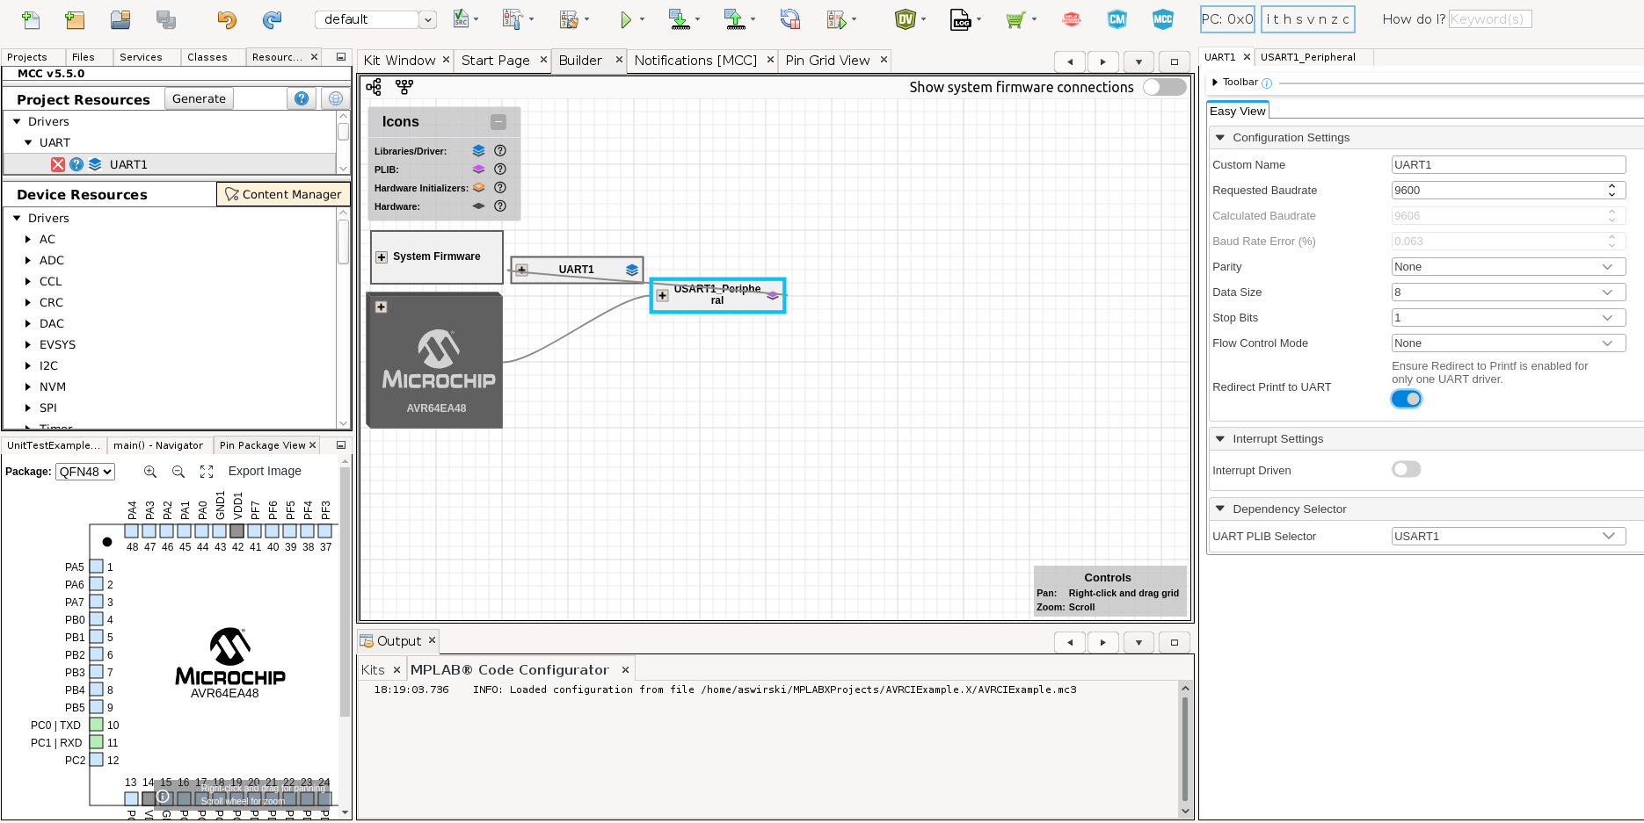1644x823 pixels.
Task: Open the Content Manager CM icon
Action: tap(1117, 19)
